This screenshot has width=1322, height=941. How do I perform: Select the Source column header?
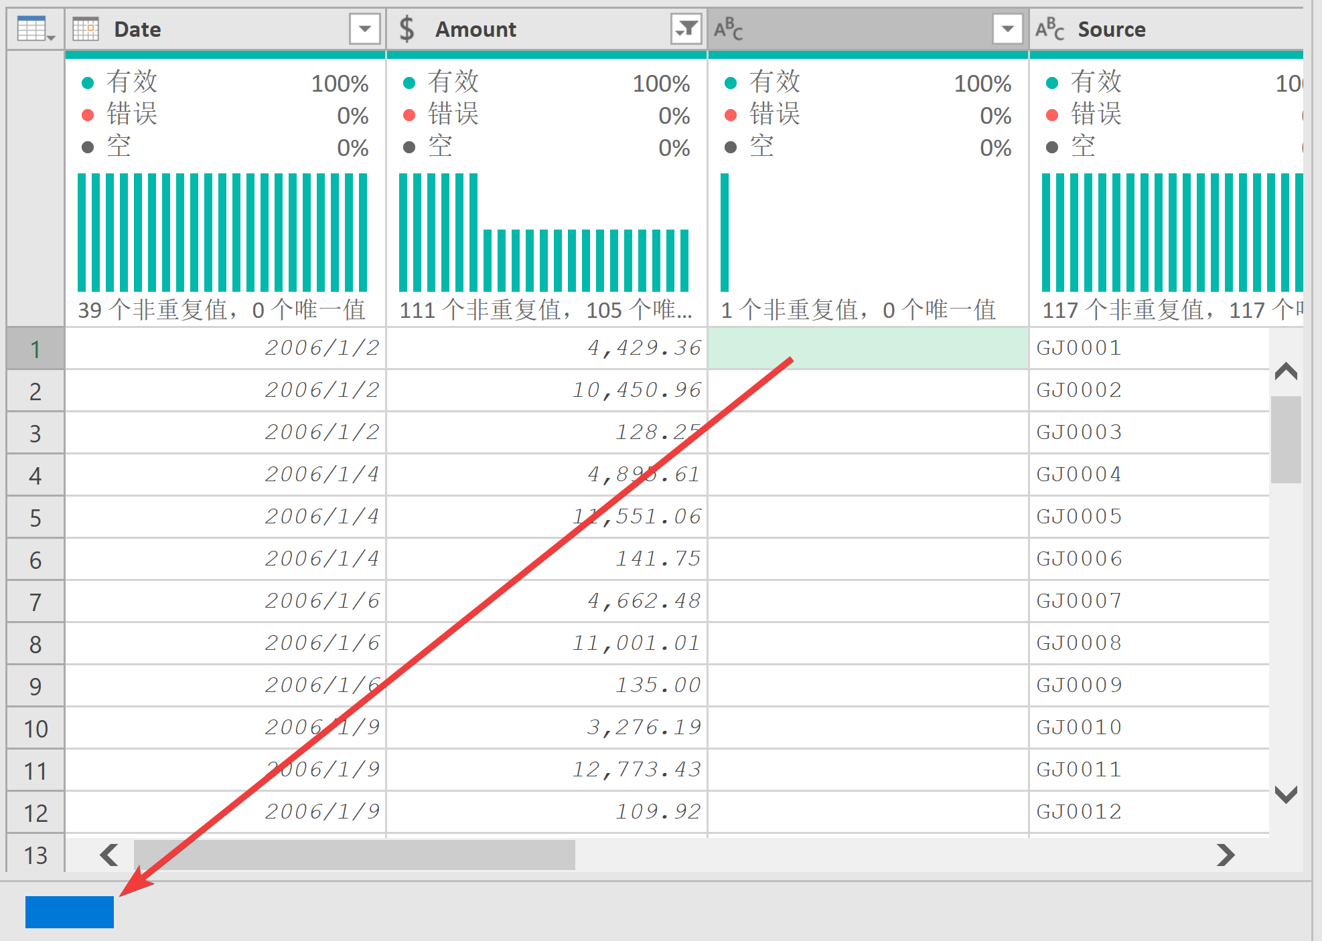[1112, 29]
